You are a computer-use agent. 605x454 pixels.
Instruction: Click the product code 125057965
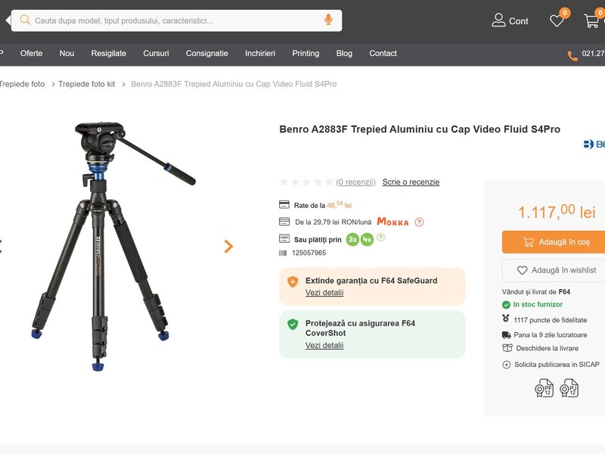click(309, 253)
